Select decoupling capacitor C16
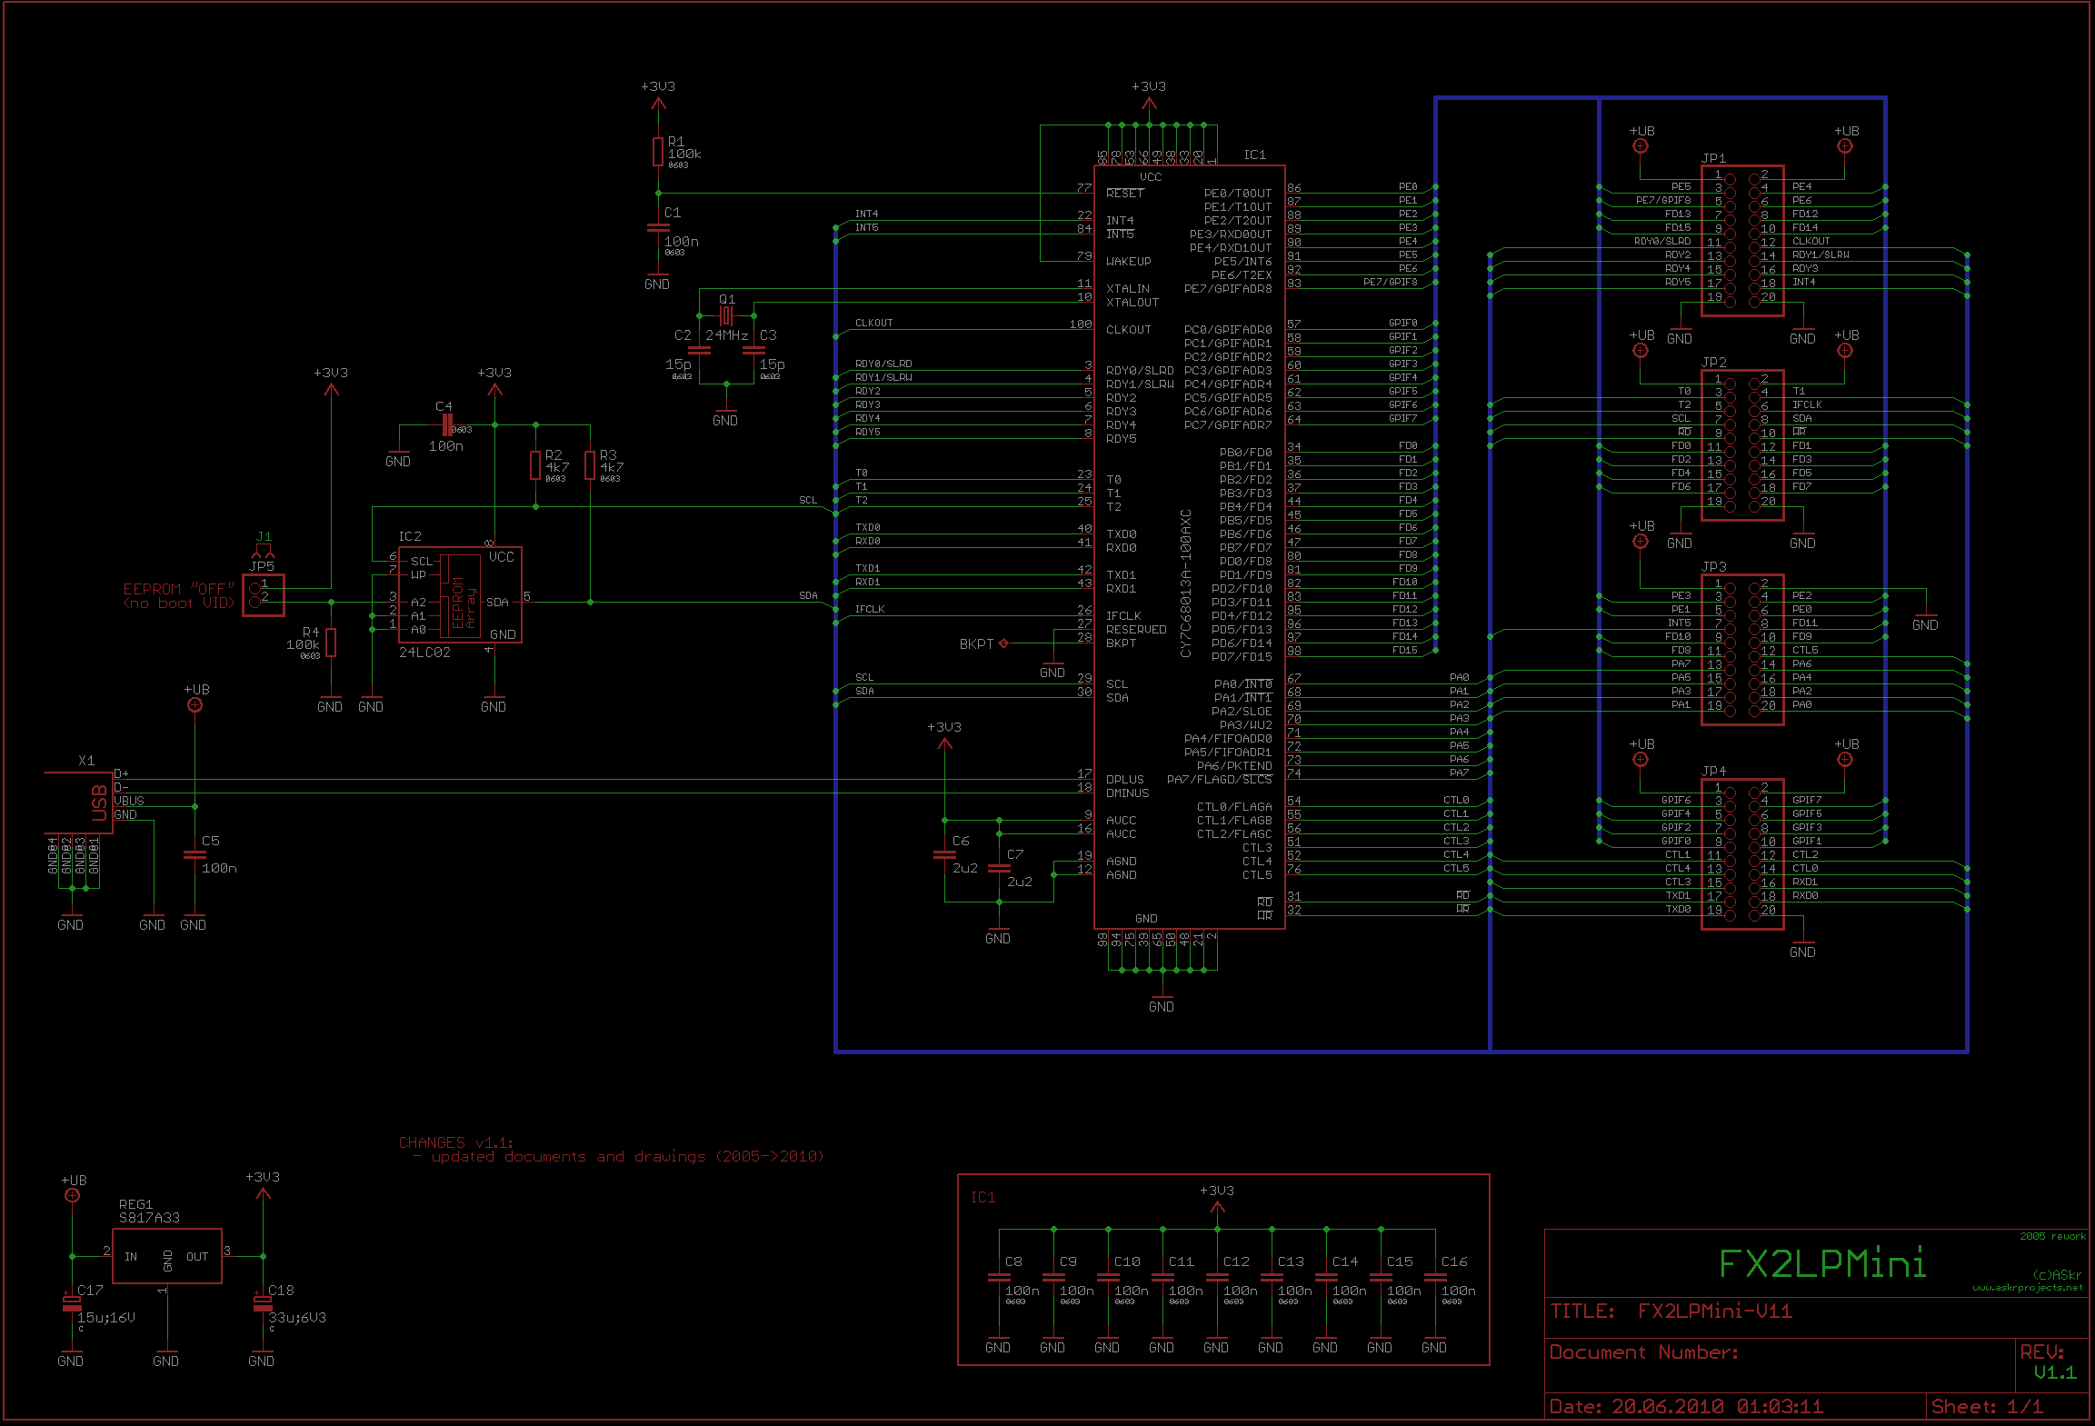The width and height of the screenshot is (2095, 1426). (1435, 1277)
